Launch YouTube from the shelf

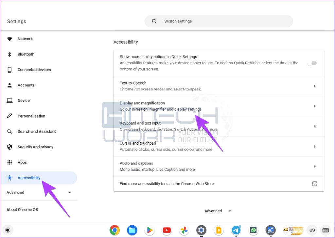pos(167,230)
